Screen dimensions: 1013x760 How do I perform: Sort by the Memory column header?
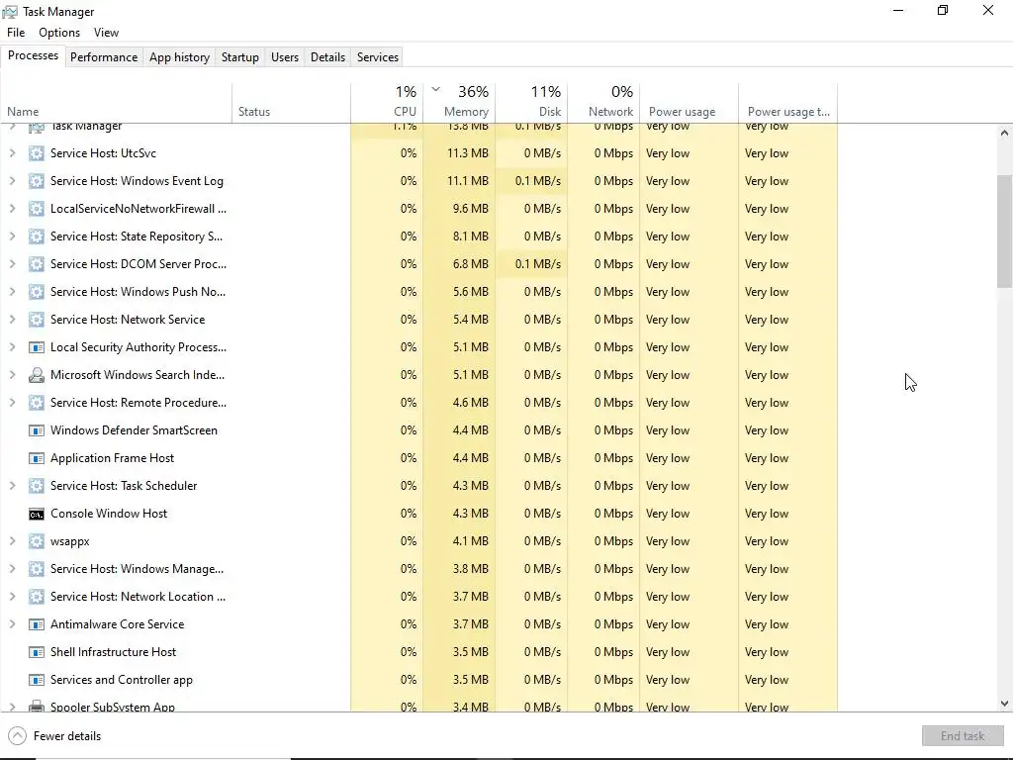pyautogui.click(x=459, y=103)
